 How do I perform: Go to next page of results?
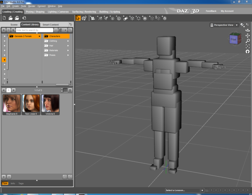(x=14, y=90)
